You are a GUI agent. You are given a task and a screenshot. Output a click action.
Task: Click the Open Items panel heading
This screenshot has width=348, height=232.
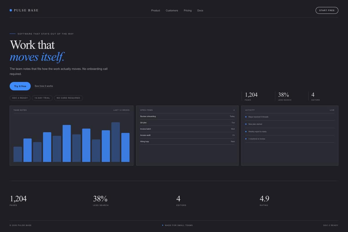[146, 110]
